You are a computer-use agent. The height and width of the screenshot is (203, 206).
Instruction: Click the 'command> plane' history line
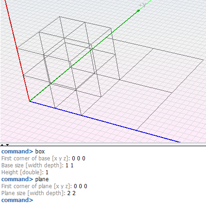[25, 179]
